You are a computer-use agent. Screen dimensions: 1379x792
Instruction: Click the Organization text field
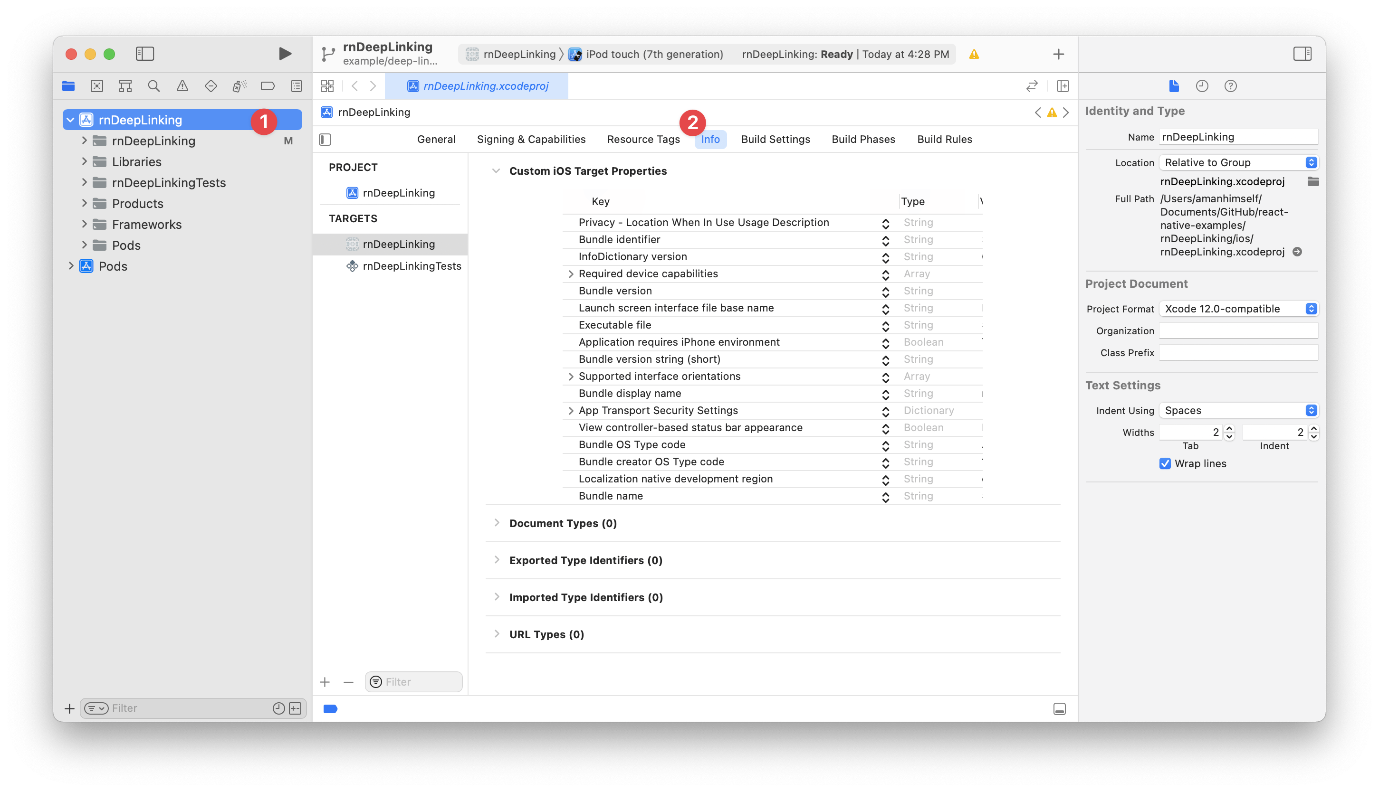pyautogui.click(x=1238, y=330)
